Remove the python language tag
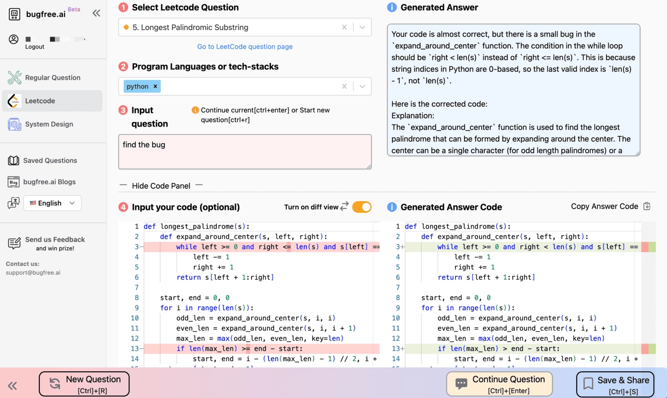The width and height of the screenshot is (667, 398). click(x=155, y=86)
